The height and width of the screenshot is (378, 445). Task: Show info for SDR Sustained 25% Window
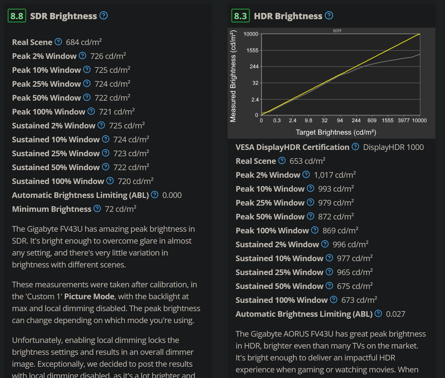click(106, 153)
